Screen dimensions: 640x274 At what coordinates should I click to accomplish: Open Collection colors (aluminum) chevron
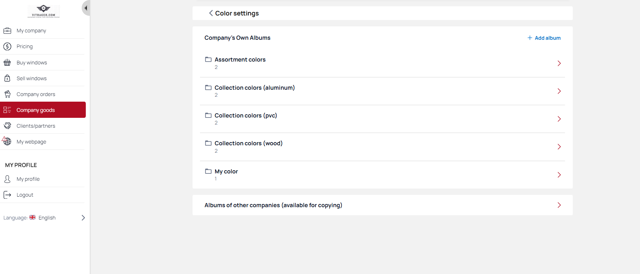point(559,91)
